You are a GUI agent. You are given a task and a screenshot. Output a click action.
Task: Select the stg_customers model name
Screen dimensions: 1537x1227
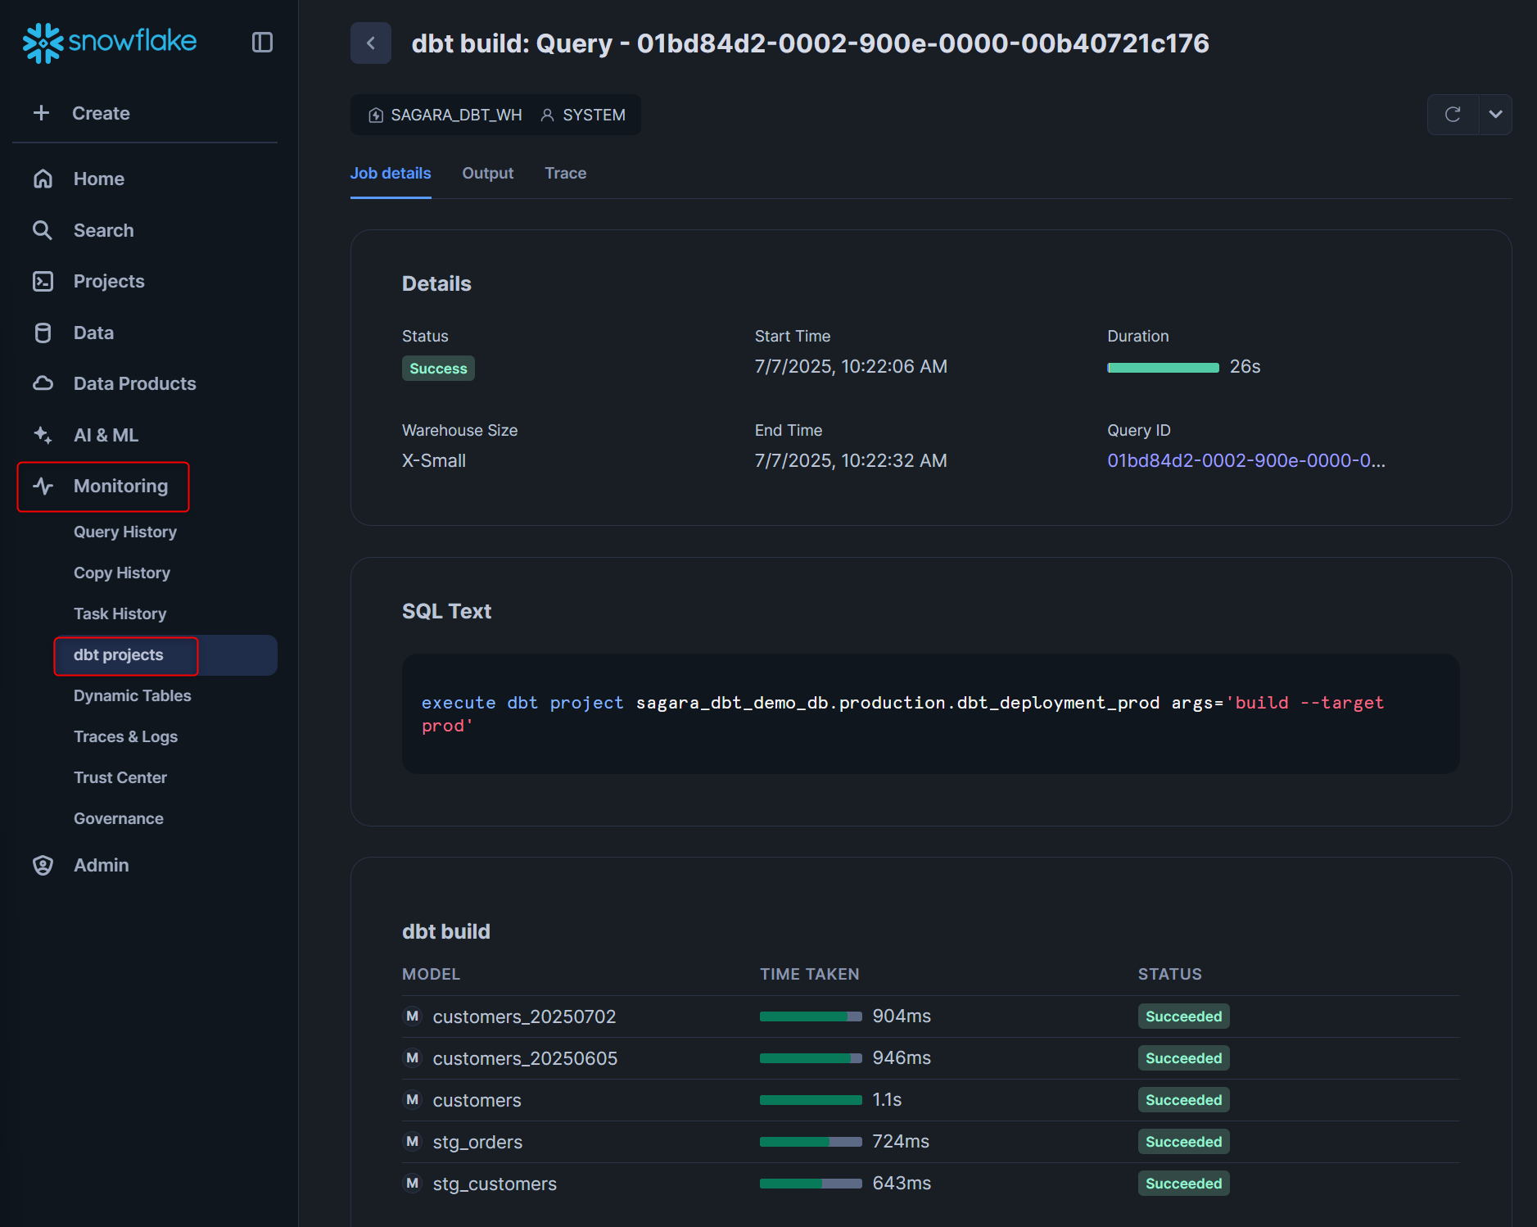[495, 1184]
